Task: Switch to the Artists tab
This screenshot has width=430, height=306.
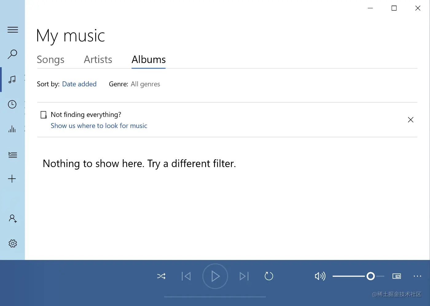Action: coord(98,60)
